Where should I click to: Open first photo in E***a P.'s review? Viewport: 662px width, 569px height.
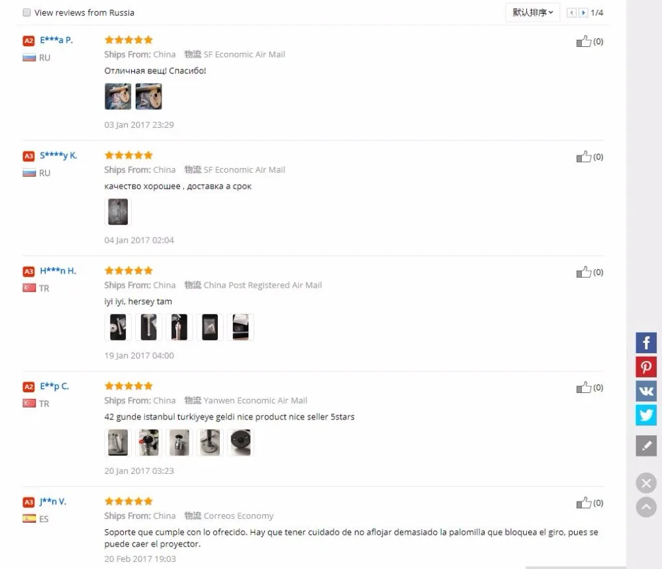click(118, 97)
